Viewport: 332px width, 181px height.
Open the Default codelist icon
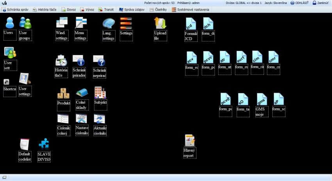click(24, 145)
